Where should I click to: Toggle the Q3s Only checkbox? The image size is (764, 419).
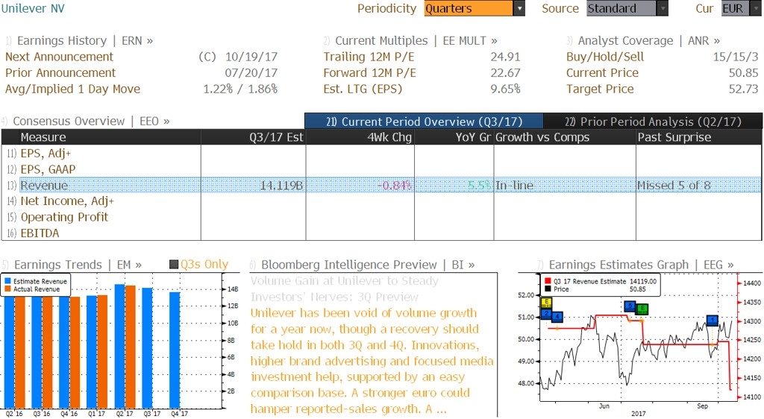click(174, 264)
